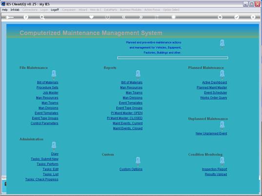Click the pin icon under File Maintenance
Viewport: 262px width, 196px height.
tap(54, 74)
